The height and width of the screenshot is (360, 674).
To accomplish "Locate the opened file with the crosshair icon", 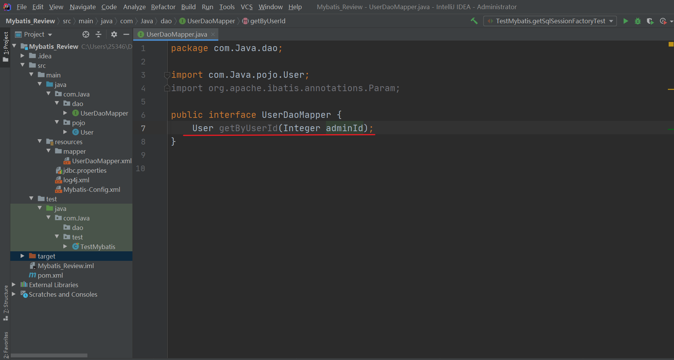I will [x=86, y=34].
